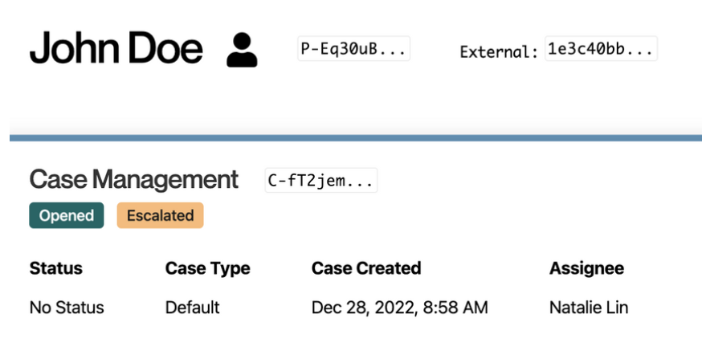
Task: Open assignee Natalie Lin
Action: click(589, 308)
